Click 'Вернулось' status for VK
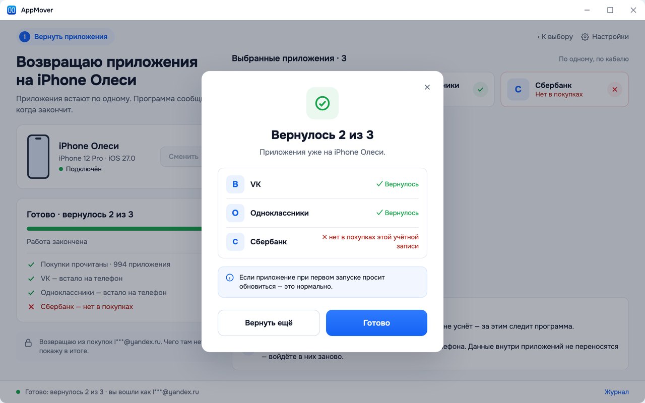The width and height of the screenshot is (645, 403). point(398,184)
